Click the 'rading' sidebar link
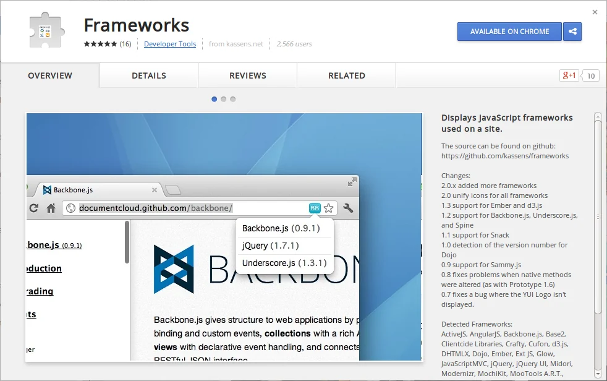This screenshot has height=381, width=607. click(40, 291)
